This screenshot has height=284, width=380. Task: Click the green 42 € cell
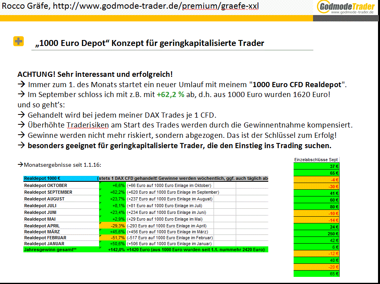pyautogui.click(x=316, y=240)
